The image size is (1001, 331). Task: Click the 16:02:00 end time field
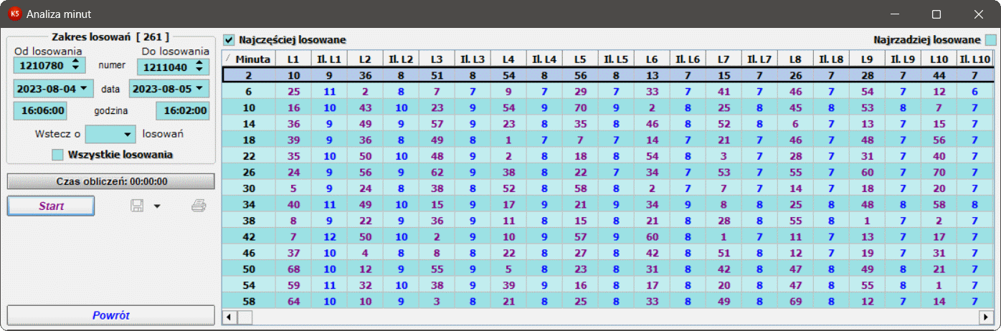(183, 111)
